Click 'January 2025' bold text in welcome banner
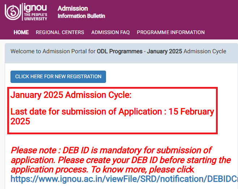This screenshot has width=238, height=189. coord(164,51)
